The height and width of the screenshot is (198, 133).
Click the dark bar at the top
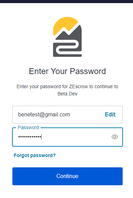click(66, 1)
